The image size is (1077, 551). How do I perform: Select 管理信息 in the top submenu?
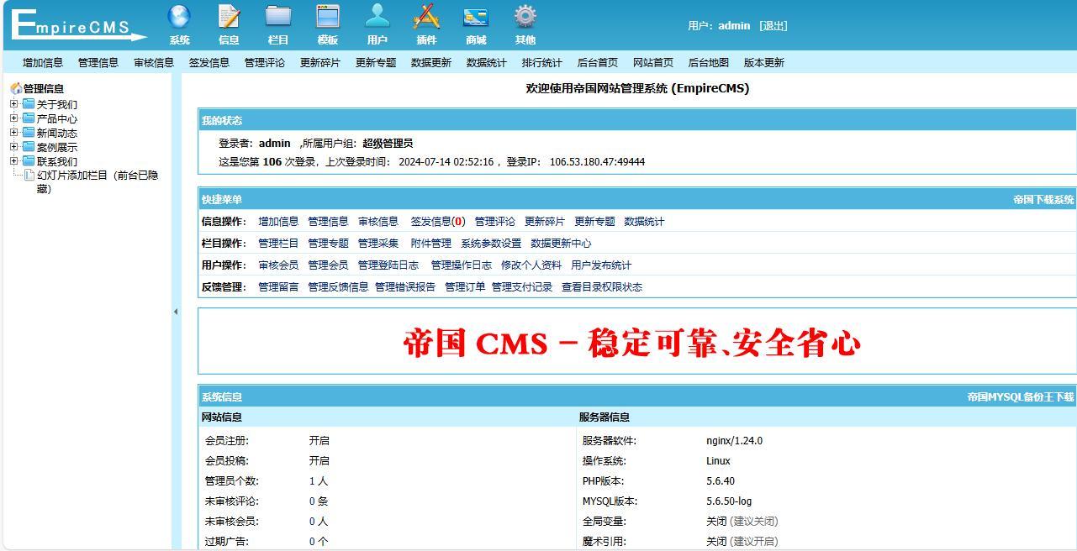[x=98, y=63]
